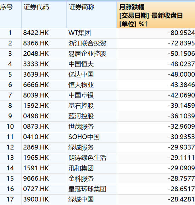Sort by the 月涨跌幅 column header

coord(156,15)
